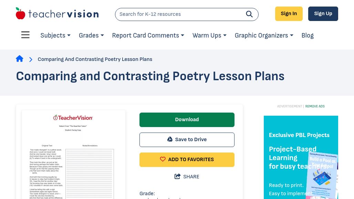The image size is (354, 199).
Task: Expand the Grades dropdown menu
Action: pyautogui.click(x=91, y=35)
